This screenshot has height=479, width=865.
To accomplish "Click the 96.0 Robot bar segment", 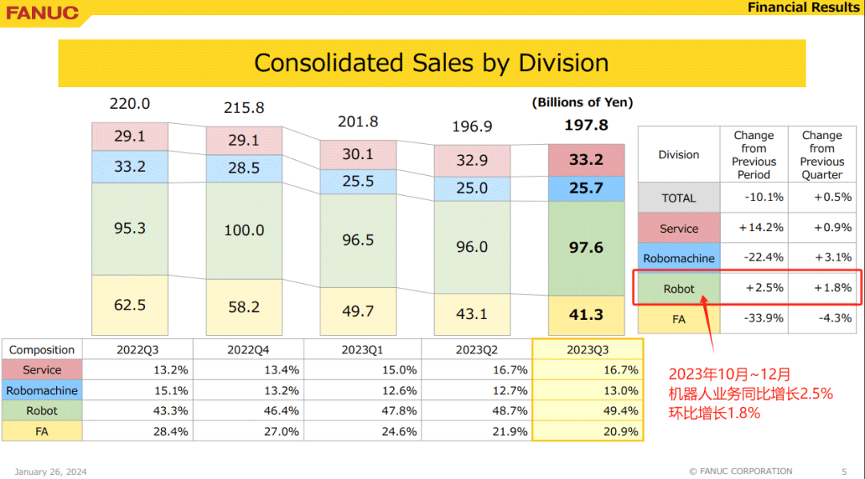I will 473,247.
